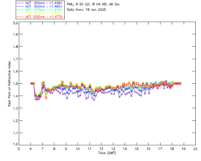201x161 pixels.
Task: Click the AOT 400nm legend entry
Action: click(x=40, y=3)
